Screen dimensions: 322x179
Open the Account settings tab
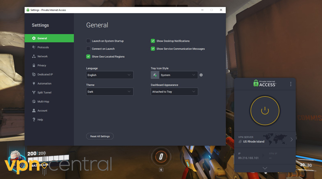pyautogui.click(x=49, y=111)
